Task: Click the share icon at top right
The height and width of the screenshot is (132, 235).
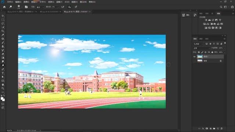Action: click(x=232, y=7)
